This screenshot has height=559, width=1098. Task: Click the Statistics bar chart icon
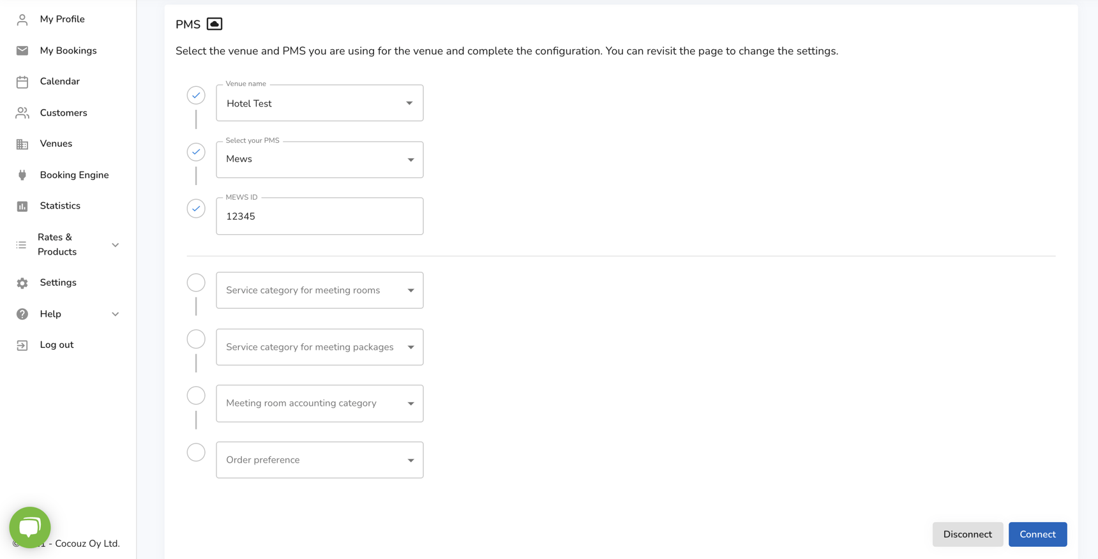[22, 206]
